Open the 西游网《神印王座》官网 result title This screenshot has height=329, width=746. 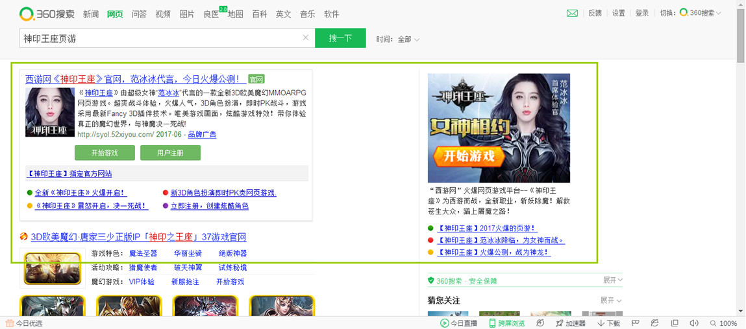pos(136,79)
